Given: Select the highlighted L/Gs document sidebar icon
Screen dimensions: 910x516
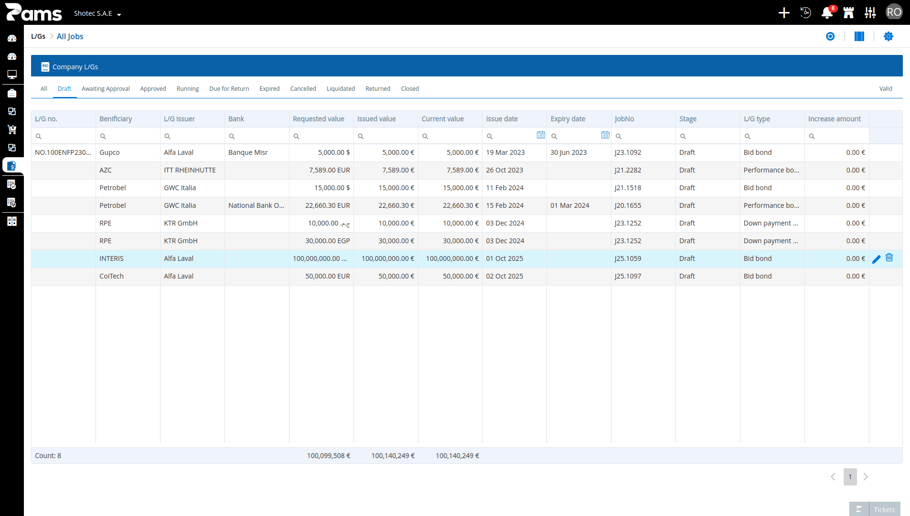Looking at the screenshot, I should point(12,166).
